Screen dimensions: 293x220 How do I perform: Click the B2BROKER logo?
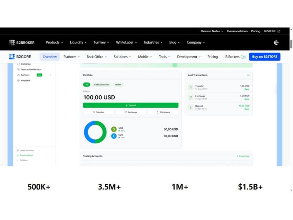[22, 43]
